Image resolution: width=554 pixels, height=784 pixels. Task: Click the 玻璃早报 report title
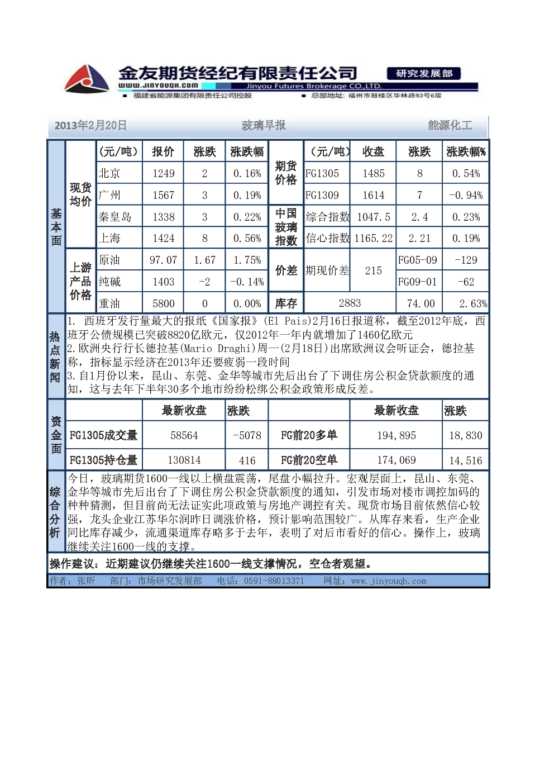264,125
